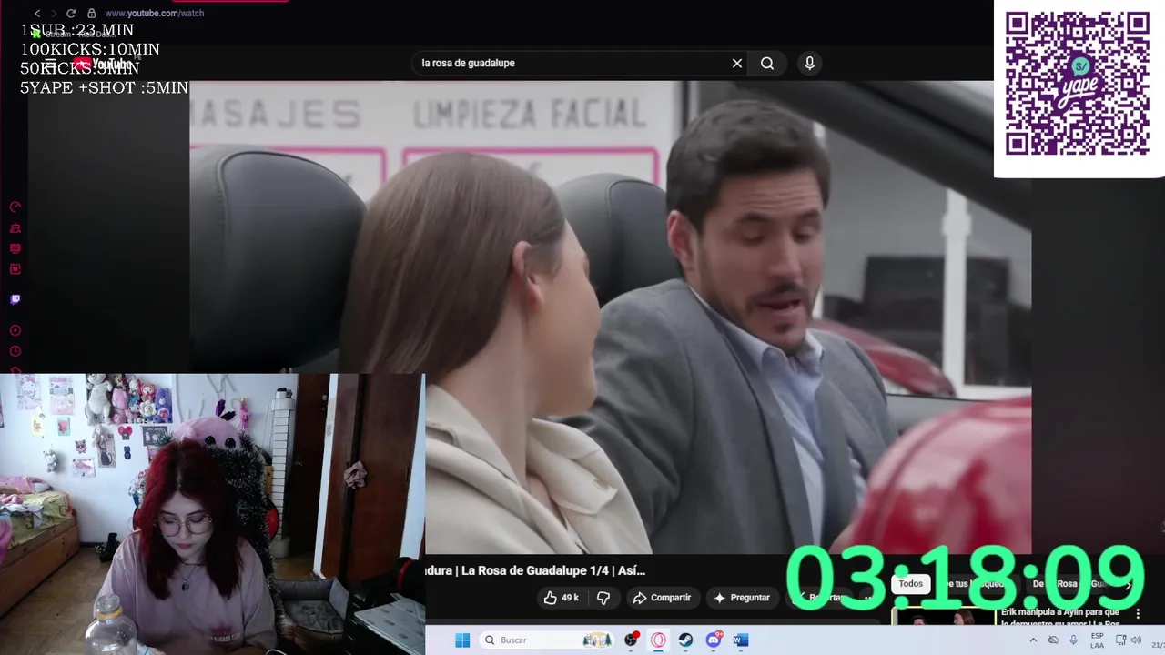Open site info via the lock icon
This screenshot has height=655, width=1165.
(92, 14)
